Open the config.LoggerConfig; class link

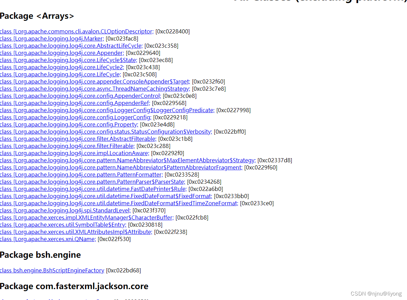tap(75, 118)
